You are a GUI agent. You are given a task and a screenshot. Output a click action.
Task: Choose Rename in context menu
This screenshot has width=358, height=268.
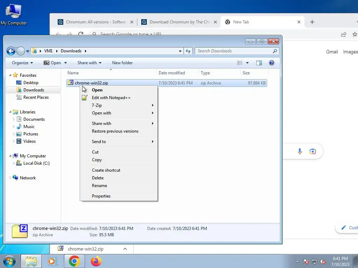(119, 186)
